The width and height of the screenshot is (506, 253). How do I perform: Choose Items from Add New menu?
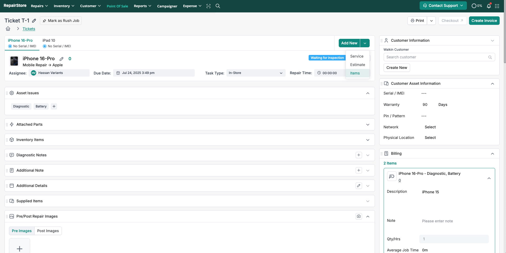click(x=355, y=73)
